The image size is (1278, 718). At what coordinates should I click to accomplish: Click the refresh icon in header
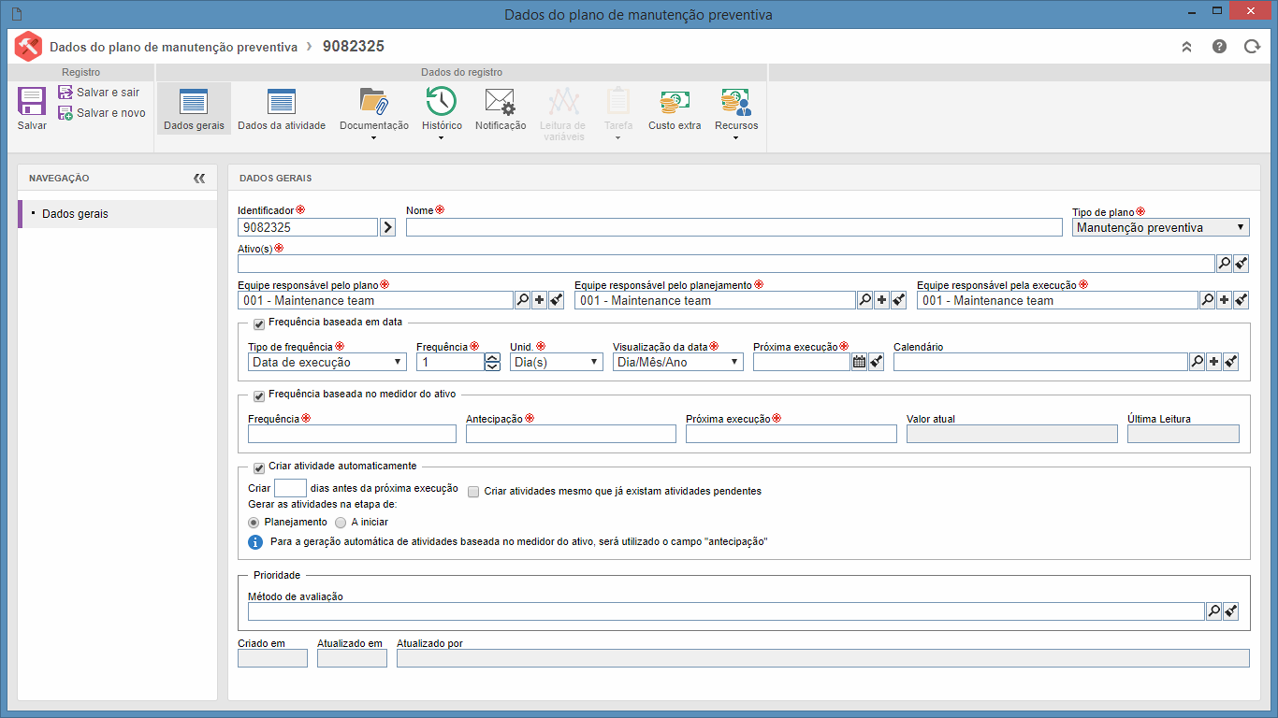(x=1252, y=47)
